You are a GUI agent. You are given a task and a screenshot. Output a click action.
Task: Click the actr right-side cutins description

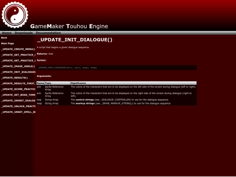point(131,95)
